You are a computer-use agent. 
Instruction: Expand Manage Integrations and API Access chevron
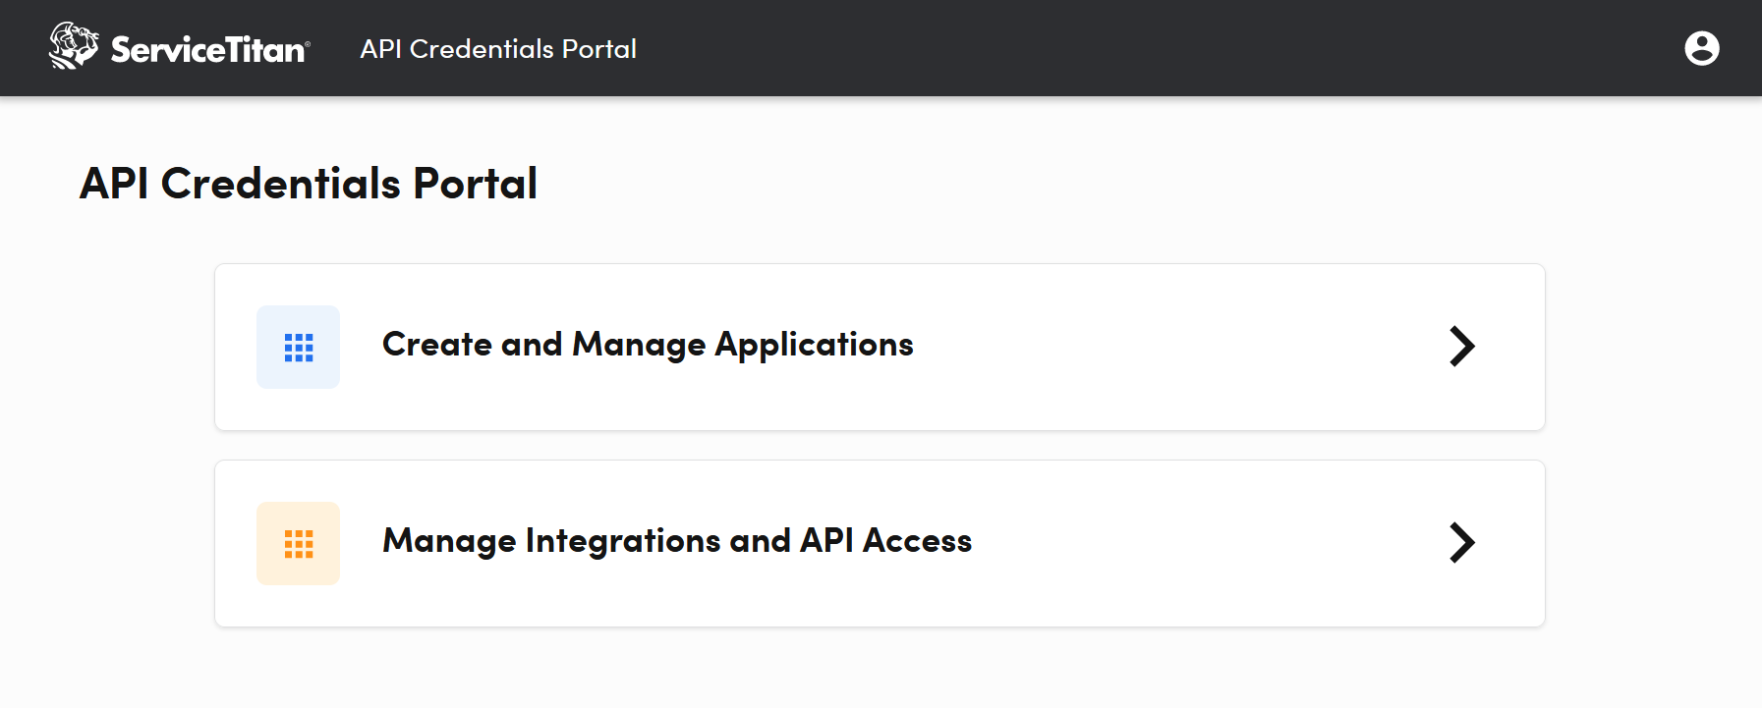1461,543
